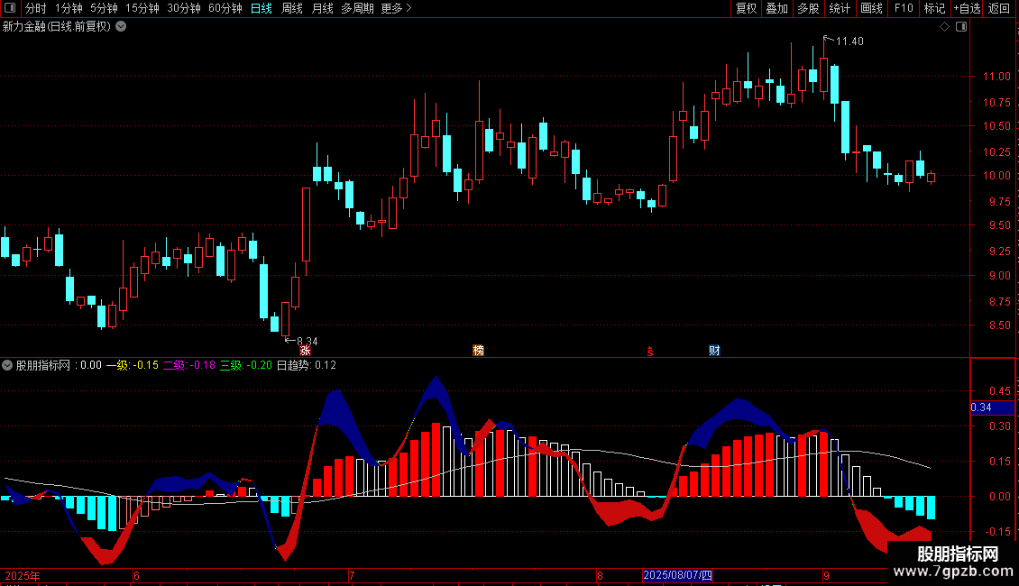The width and height of the screenshot is (1019, 586).
Task: Click the 11.00 price axis label
Action: 996,76
